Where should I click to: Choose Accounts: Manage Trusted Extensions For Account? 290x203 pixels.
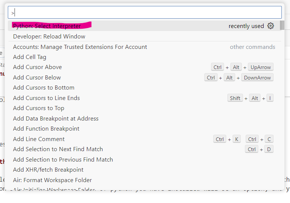click(80, 47)
